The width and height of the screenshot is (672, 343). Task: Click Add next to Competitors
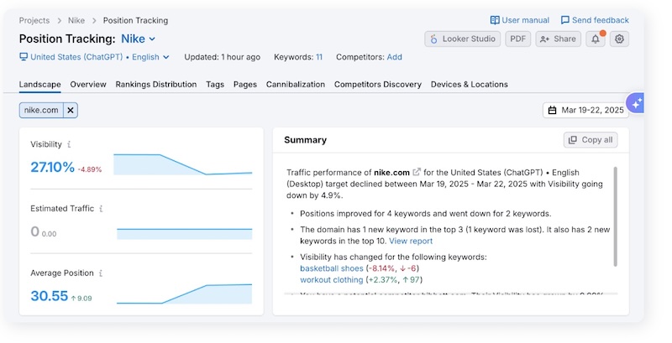pos(394,57)
